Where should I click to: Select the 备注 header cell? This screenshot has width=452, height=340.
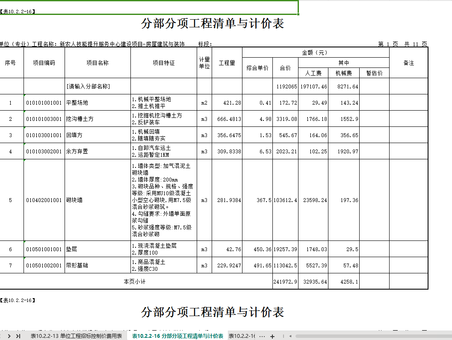(409, 63)
